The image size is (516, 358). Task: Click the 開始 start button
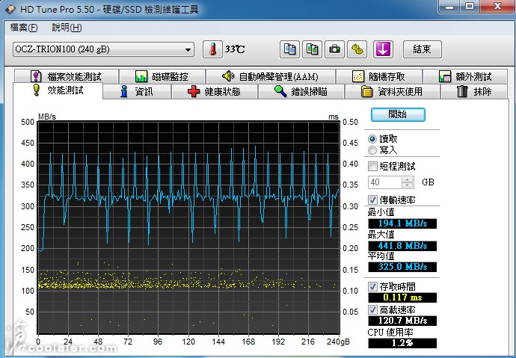pos(398,114)
